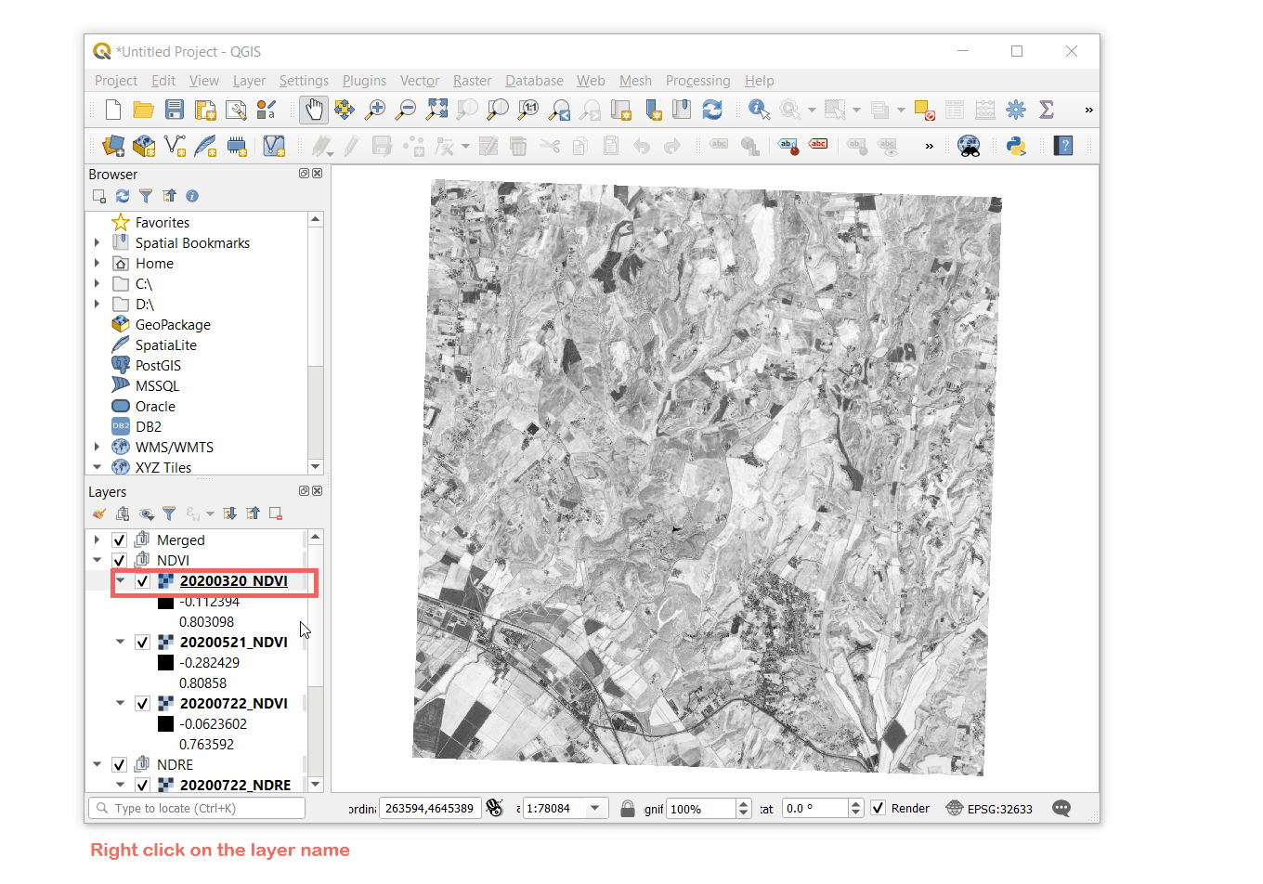Open the map scale dropdown
This screenshot has width=1263, height=884.
pos(594,809)
